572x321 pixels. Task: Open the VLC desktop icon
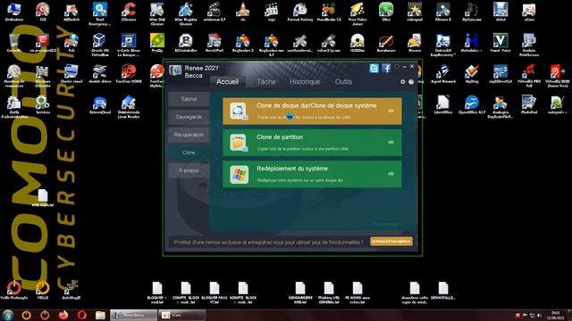point(242,12)
